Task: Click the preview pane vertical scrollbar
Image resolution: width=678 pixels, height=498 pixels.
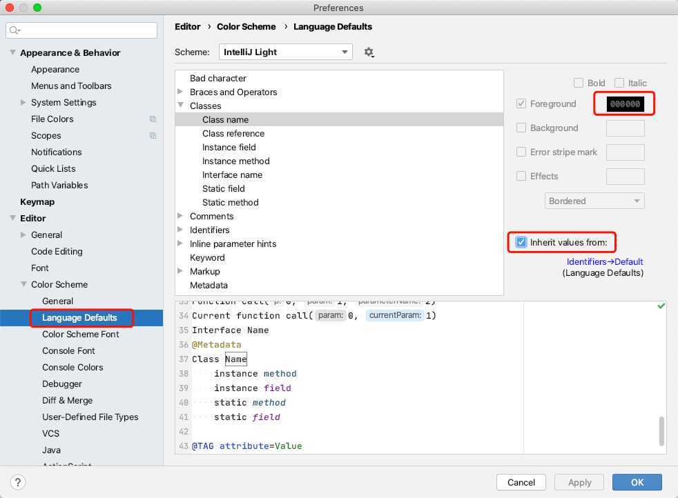Action: click(x=661, y=431)
